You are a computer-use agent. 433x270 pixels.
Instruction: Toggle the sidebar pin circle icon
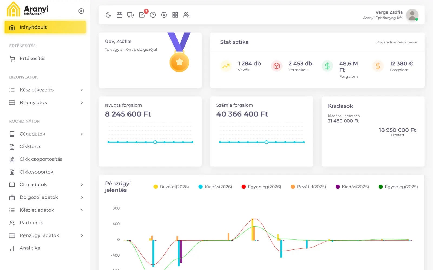point(81,11)
